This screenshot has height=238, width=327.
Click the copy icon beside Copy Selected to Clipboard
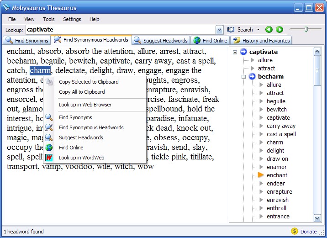[49, 82]
